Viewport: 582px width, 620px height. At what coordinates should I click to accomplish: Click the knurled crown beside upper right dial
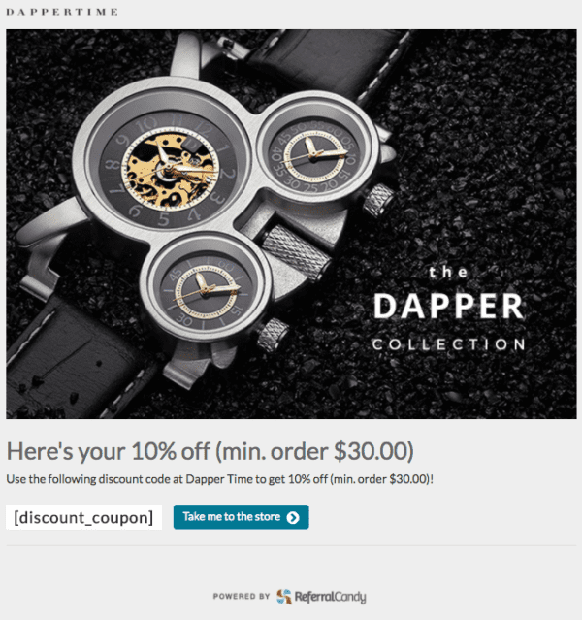(x=378, y=200)
